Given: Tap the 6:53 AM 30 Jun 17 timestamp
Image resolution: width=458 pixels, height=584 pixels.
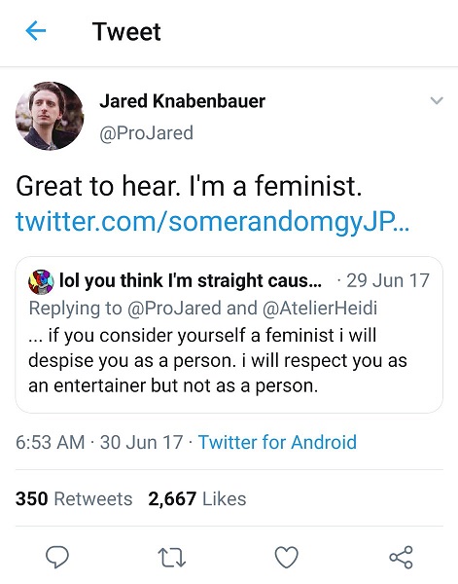Looking at the screenshot, I should tap(99, 442).
